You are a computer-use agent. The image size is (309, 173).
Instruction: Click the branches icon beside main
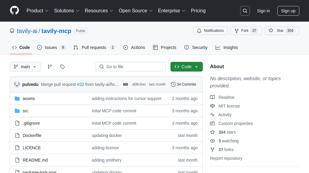[50, 67]
